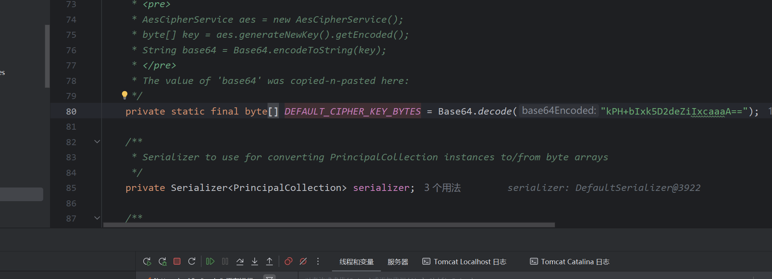The image size is (772, 279).
Task: Open the debug toolbar more options menu
Action: click(x=318, y=261)
